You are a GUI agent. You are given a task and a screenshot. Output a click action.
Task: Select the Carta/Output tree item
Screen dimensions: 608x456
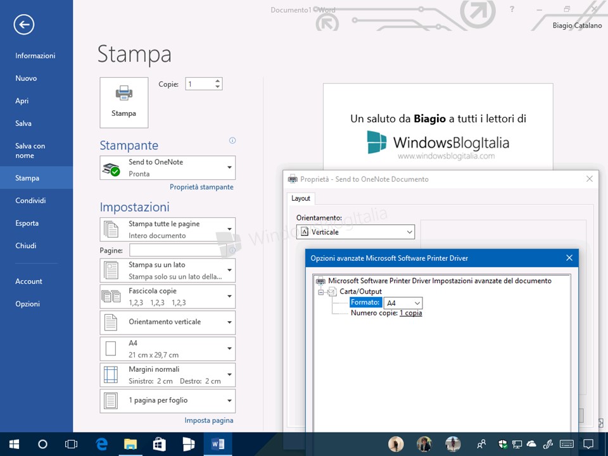[x=360, y=291]
